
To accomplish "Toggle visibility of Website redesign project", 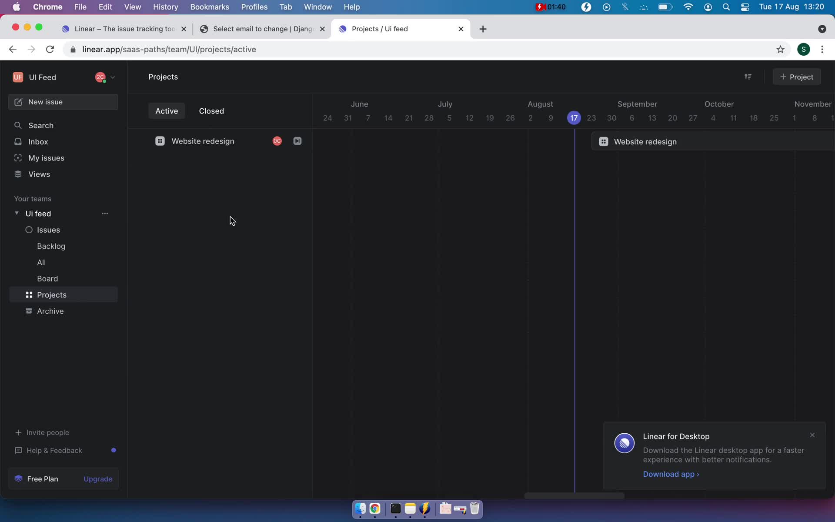I will click(297, 141).
